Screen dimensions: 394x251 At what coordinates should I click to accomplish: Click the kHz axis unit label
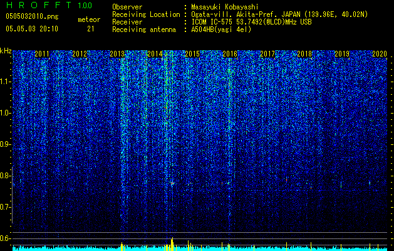pos(6,51)
